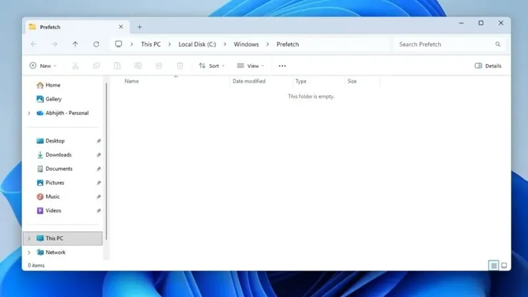The height and width of the screenshot is (297, 528).
Task: Click the search magnifier icon
Action: pos(498,44)
